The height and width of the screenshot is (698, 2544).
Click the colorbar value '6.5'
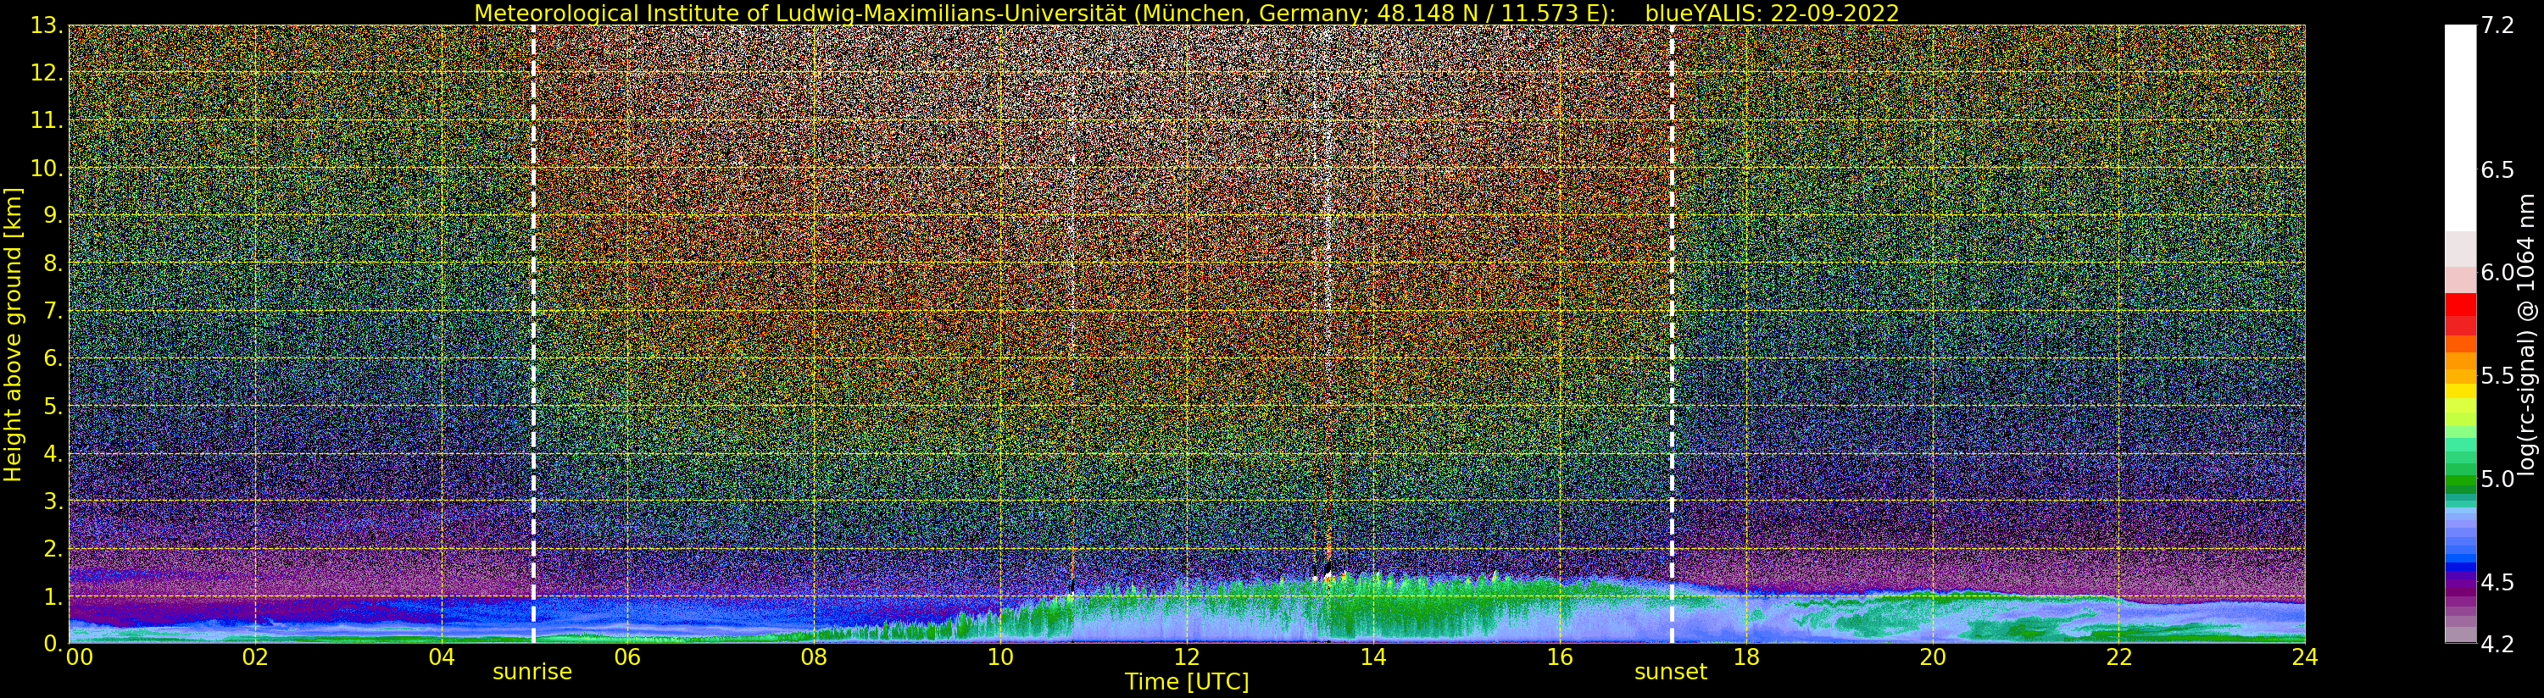2497,169
